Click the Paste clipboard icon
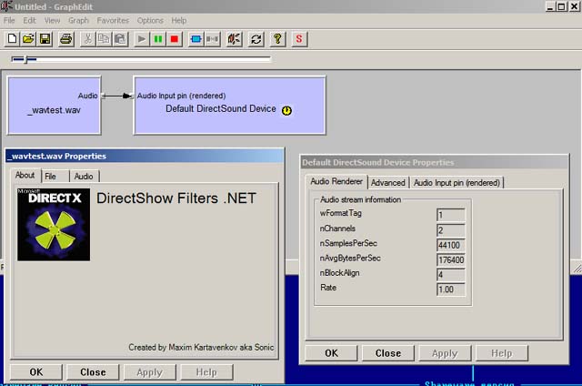The height and width of the screenshot is (386, 582). coord(120,39)
